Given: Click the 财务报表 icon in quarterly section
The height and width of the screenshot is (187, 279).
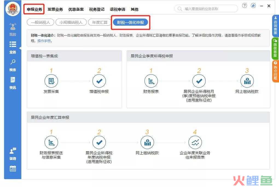Looking at the screenshot, I should coord(151,81).
